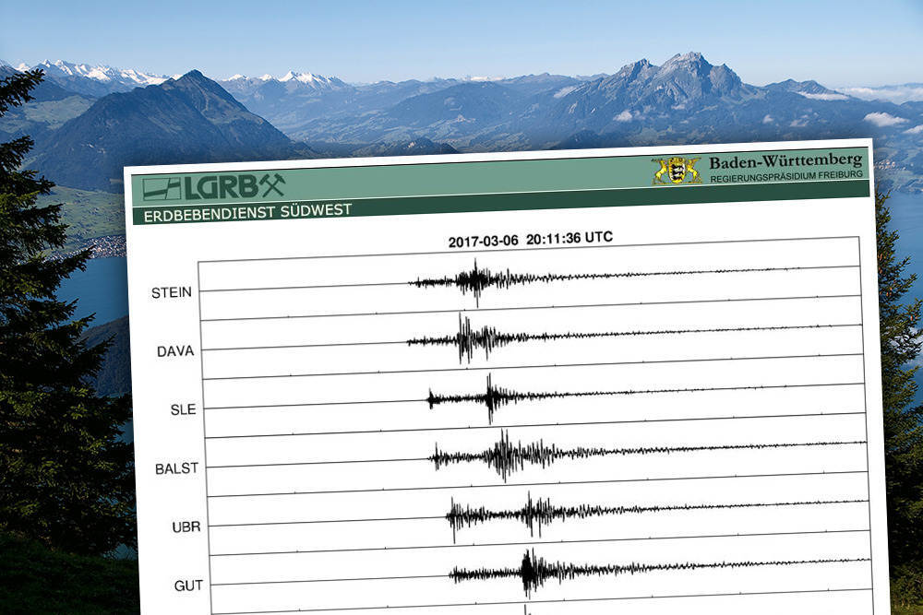This screenshot has height=615, width=923.
Task: Click the BALST seismogram peak amplitude
Action: [504, 455]
